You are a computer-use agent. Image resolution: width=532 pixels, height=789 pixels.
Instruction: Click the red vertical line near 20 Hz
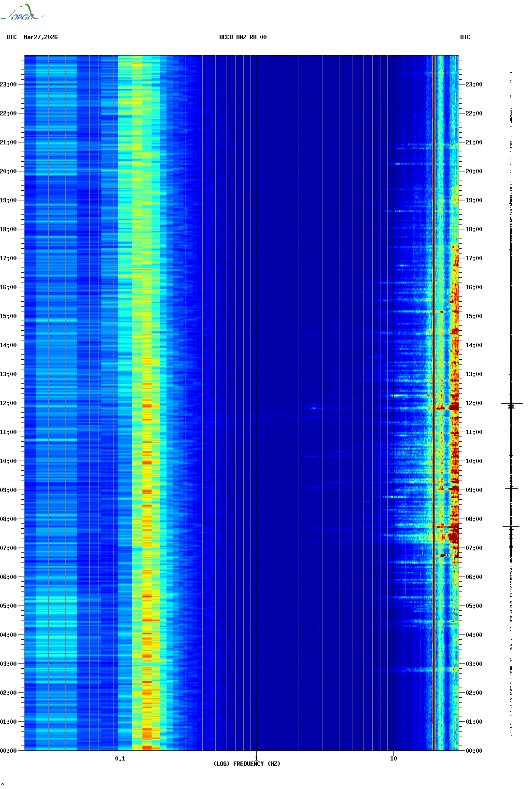pyautogui.click(x=434, y=386)
